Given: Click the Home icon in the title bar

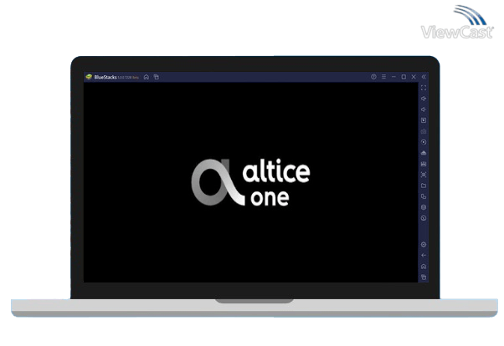Looking at the screenshot, I should (147, 77).
